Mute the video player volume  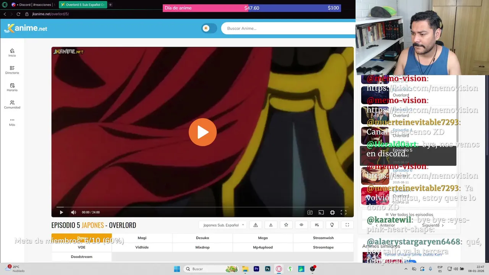[x=73, y=212]
